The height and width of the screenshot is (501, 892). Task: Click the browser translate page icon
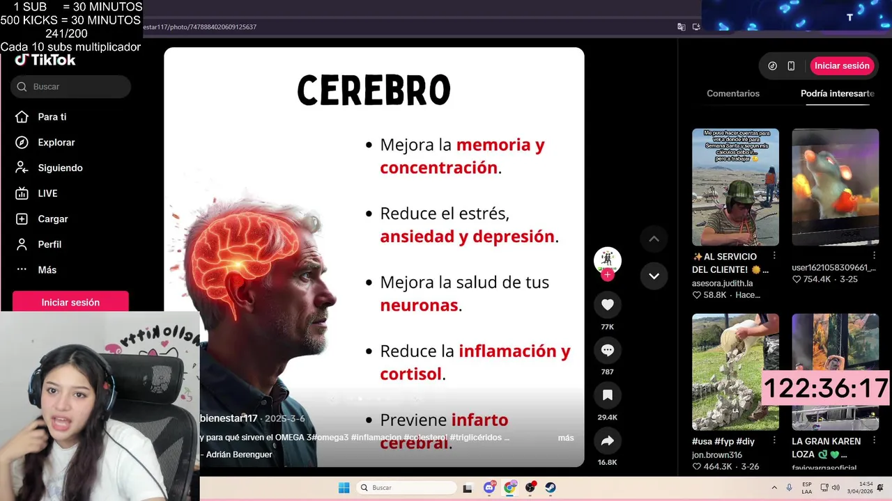[682, 26]
